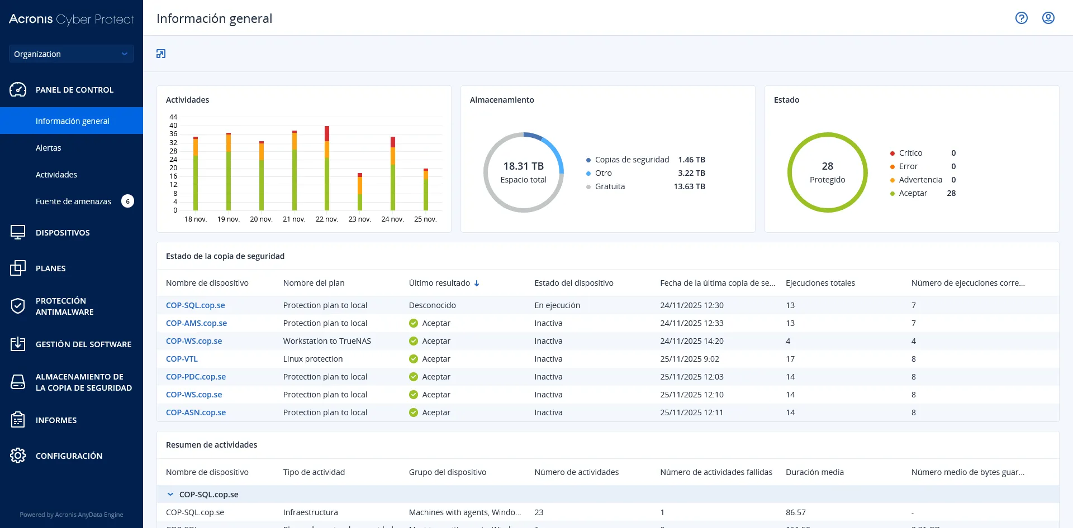This screenshot has width=1073, height=528.
Task: Click the Dispositivos monitor icon
Action: pos(18,232)
